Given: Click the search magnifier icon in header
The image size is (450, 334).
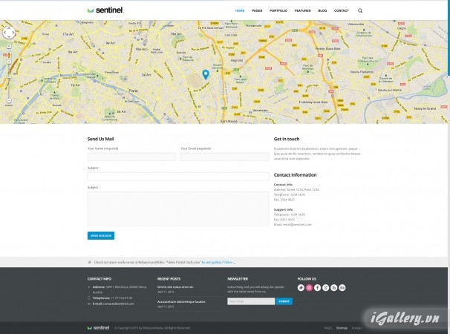Looking at the screenshot, I should click(x=361, y=11).
